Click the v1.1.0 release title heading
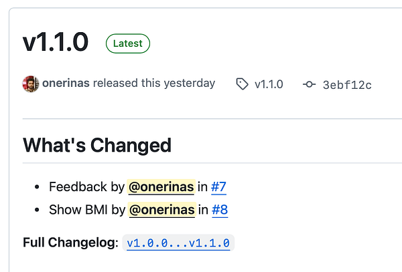Screen dimensions: 402x272 56,42
